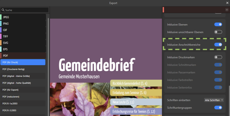Choose the PDF (Druckerei-fertig) preset

[x=23, y=69]
